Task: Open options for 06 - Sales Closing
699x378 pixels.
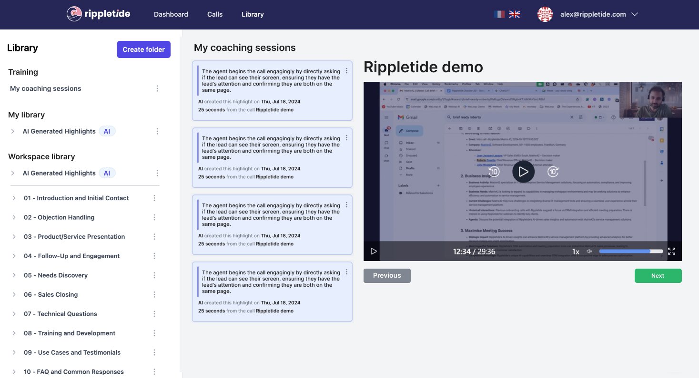Action: pyautogui.click(x=154, y=295)
